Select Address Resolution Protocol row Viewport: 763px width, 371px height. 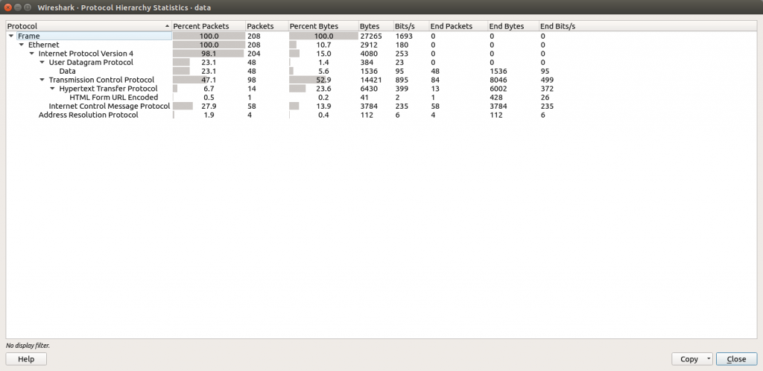[88, 115]
